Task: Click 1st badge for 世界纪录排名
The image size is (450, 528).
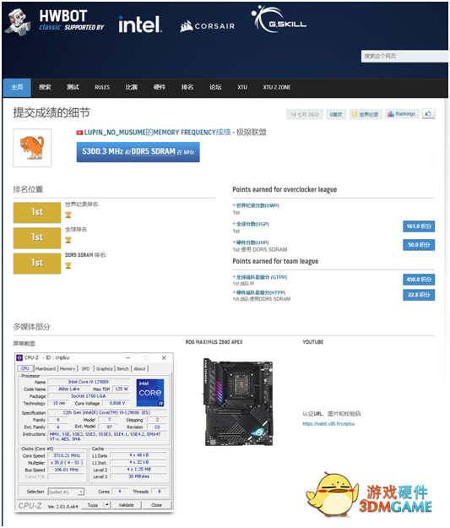Action: point(37,213)
